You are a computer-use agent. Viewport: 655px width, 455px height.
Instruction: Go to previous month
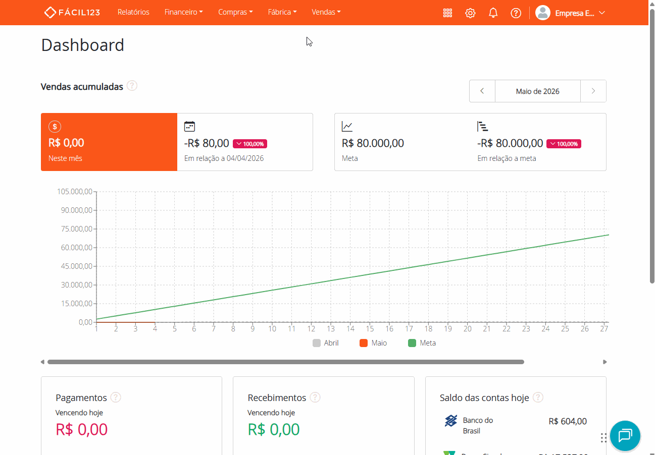[482, 91]
